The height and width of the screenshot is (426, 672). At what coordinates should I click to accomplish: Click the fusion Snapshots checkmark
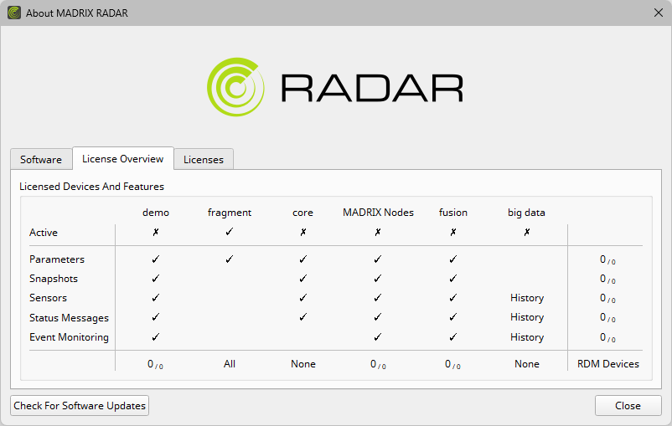tap(453, 279)
